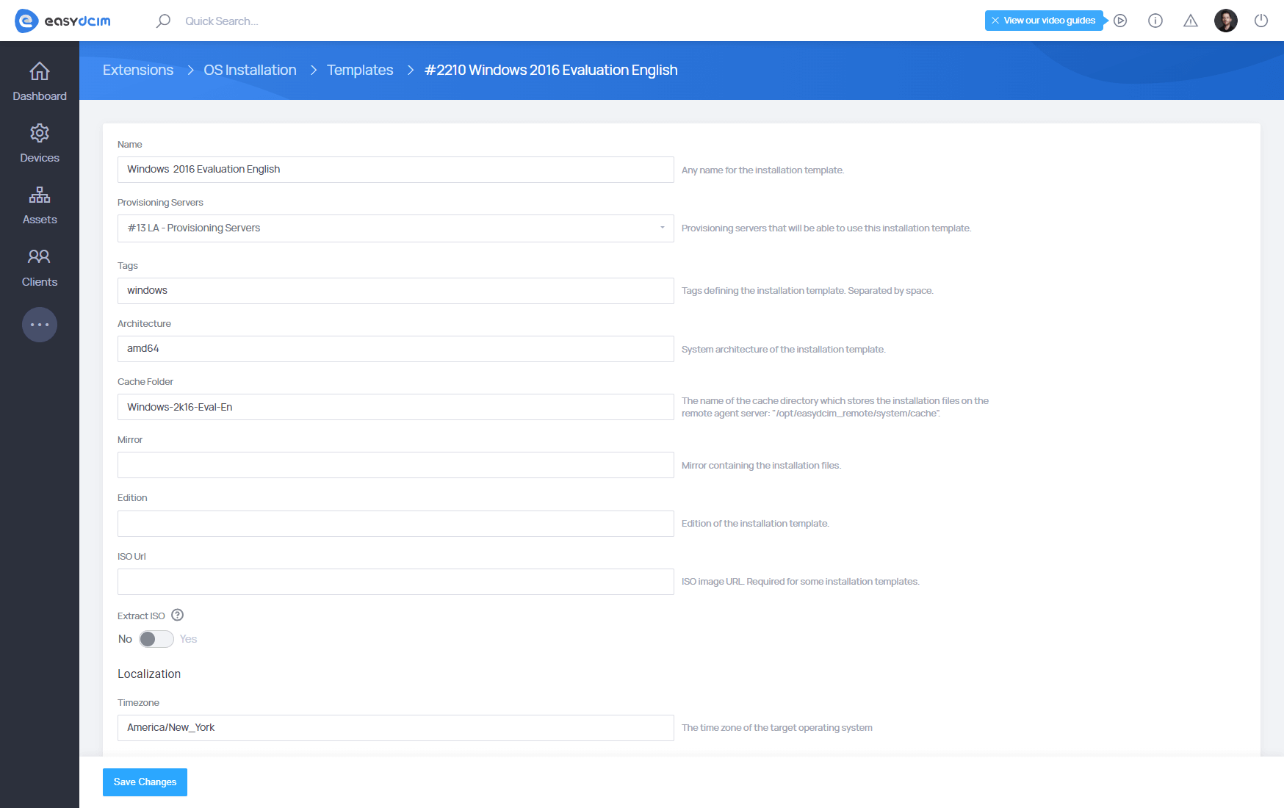Select the Devices section in the sidebar
The height and width of the screenshot is (808, 1284).
coord(39,143)
